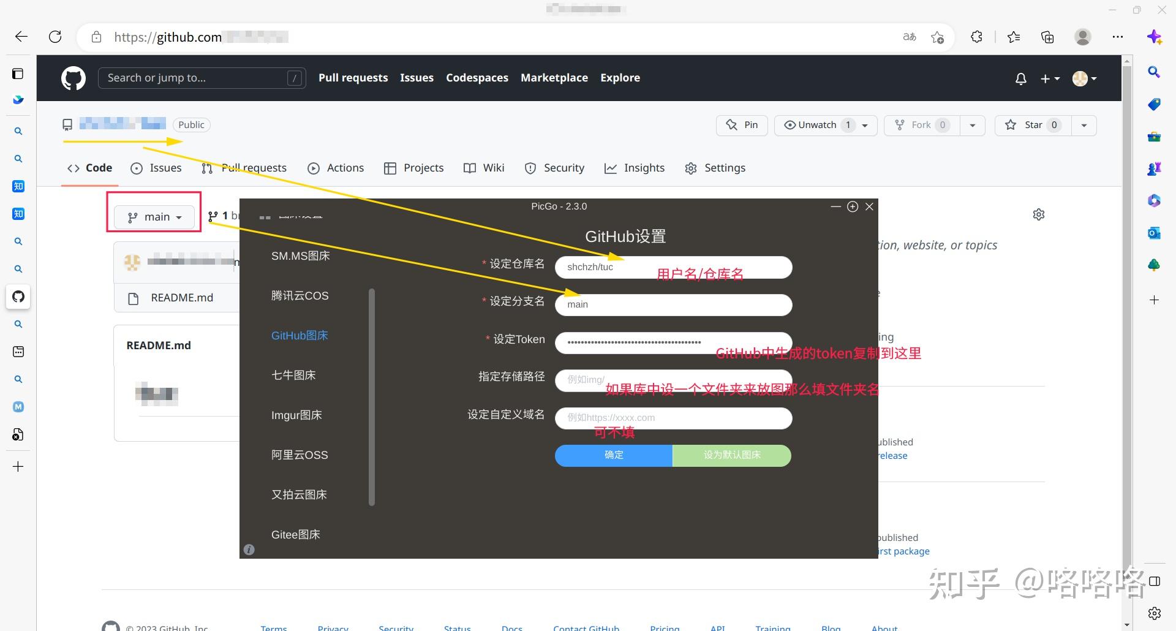1176x631 pixels.
Task: Click the About section gear icon
Action: point(1038,214)
